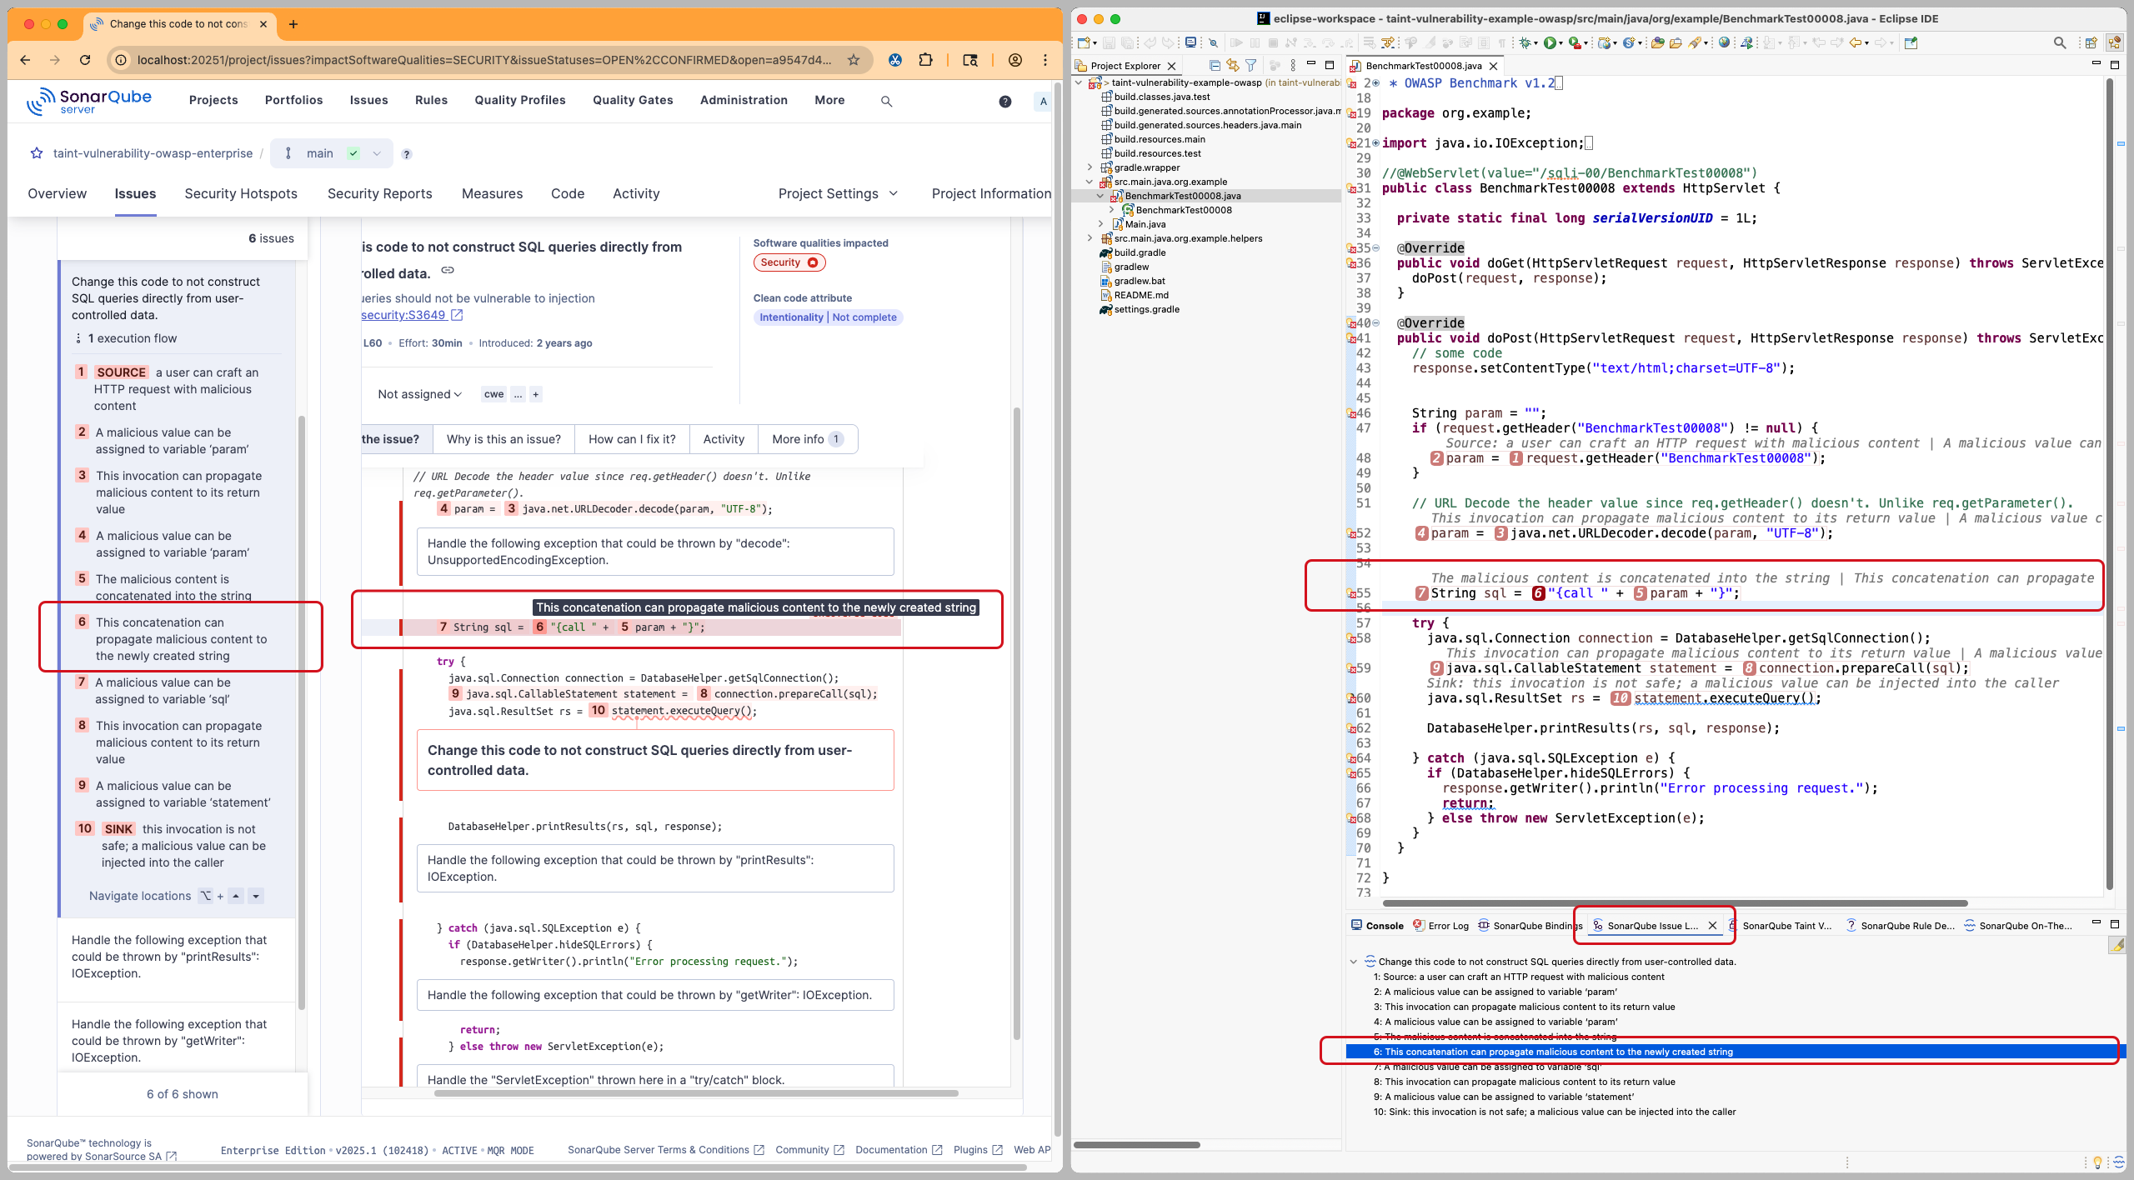Viewport: 2134px width, 1180px height.
Task: Open javasecurity:S3649 rule link
Action: [412, 315]
